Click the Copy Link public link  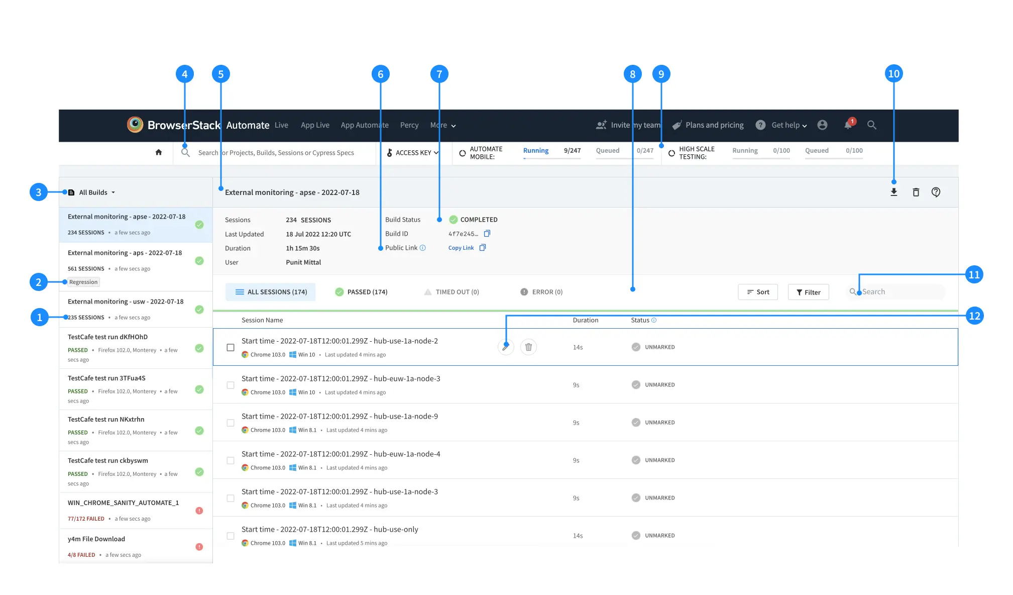[461, 248]
